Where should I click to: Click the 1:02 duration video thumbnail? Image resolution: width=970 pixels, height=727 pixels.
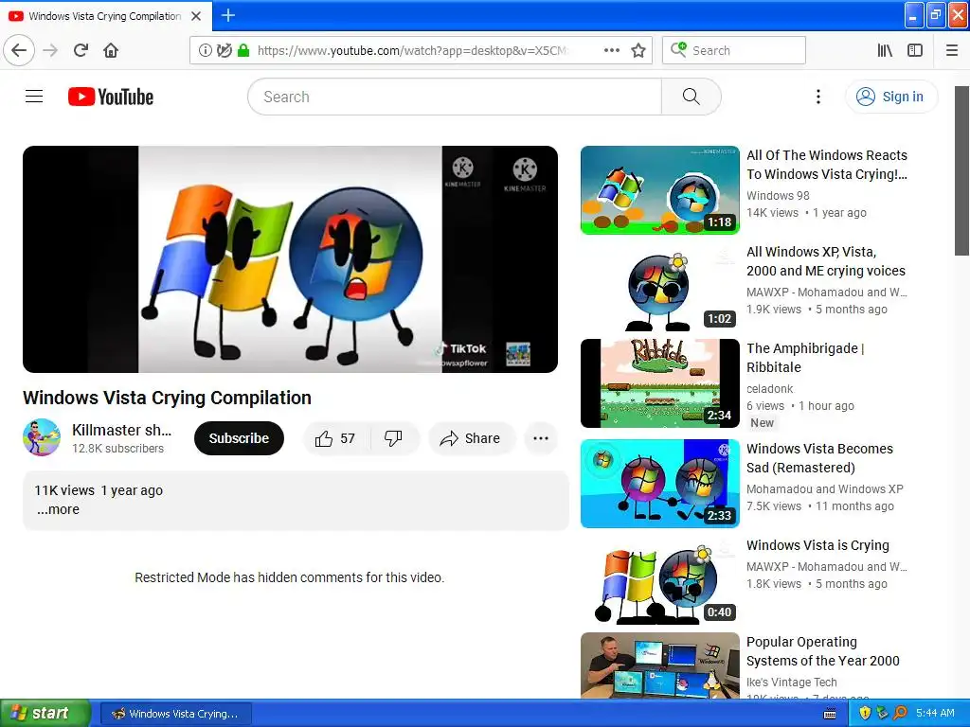click(660, 287)
